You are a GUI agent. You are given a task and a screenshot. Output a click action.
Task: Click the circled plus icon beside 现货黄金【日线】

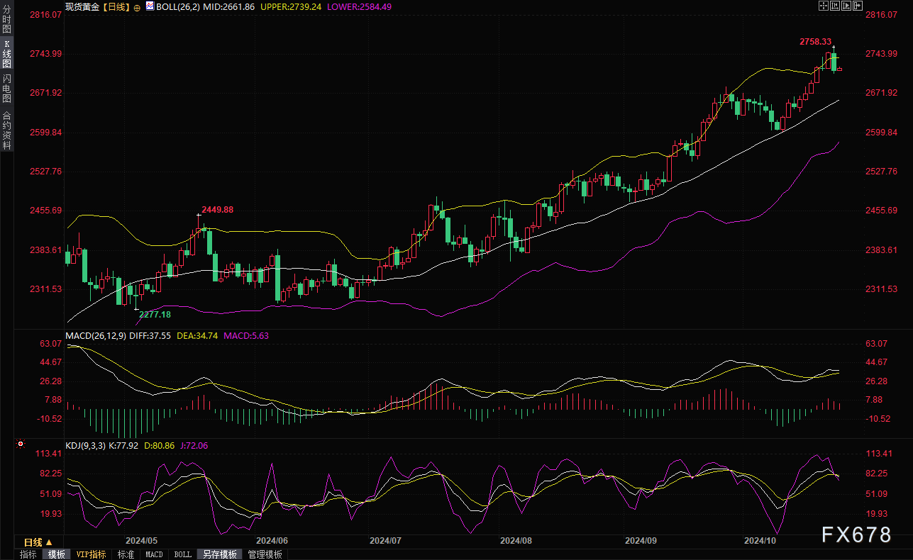tap(137, 6)
